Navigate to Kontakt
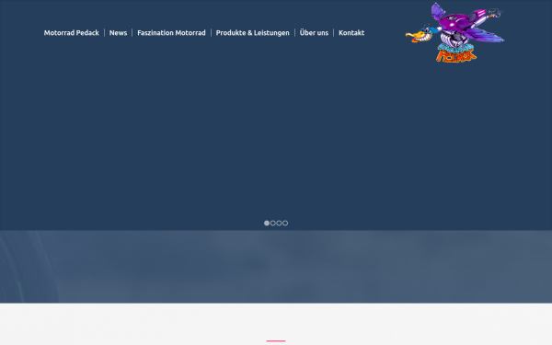The height and width of the screenshot is (345, 552). coord(351,33)
